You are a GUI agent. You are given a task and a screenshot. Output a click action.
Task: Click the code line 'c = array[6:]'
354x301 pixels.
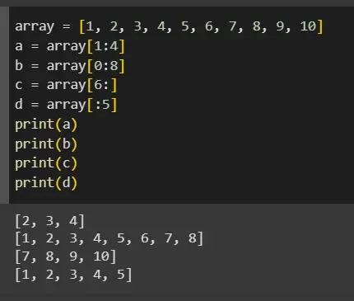[66, 85]
